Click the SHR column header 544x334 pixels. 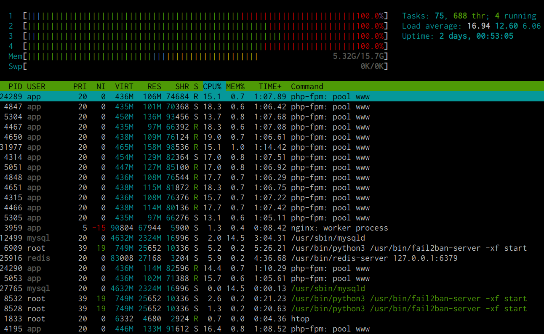tap(182, 87)
